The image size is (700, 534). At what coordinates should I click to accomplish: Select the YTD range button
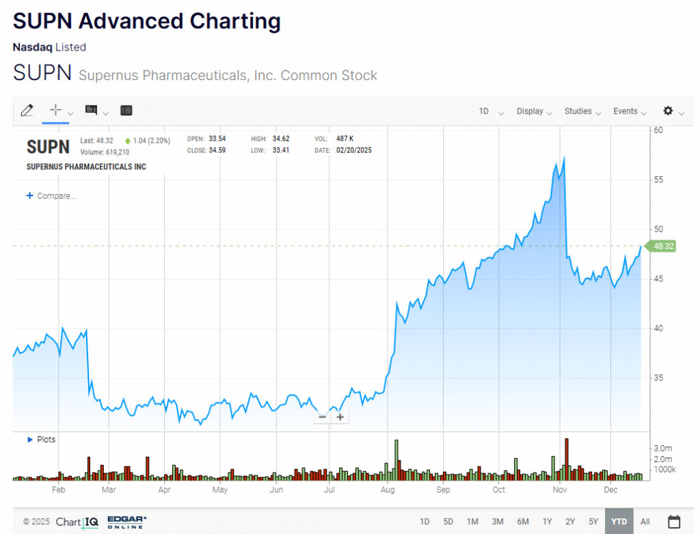point(619,522)
